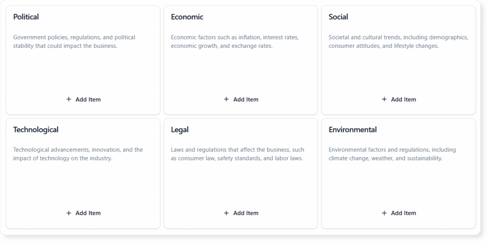Select the Legal card heading

180,130
